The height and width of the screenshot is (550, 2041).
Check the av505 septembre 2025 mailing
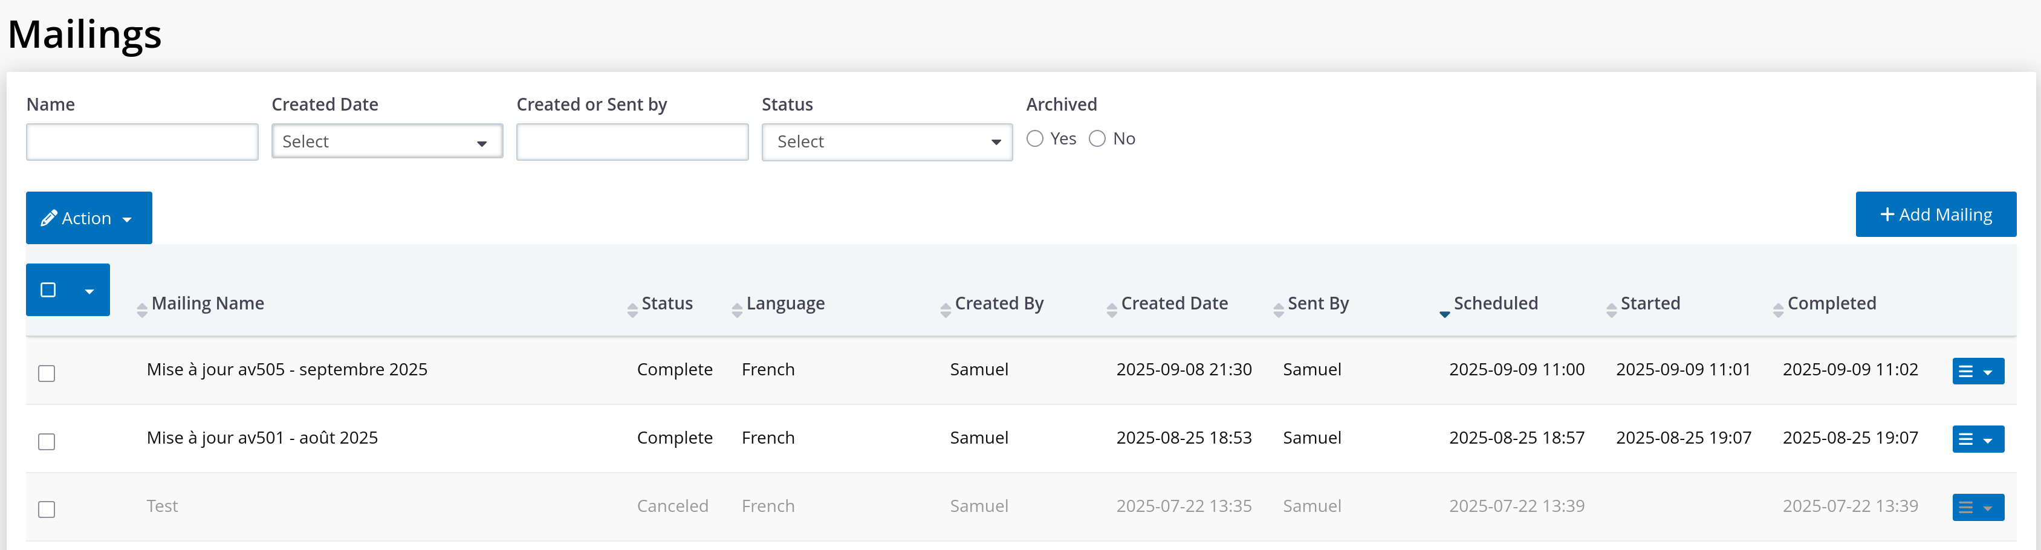click(47, 374)
